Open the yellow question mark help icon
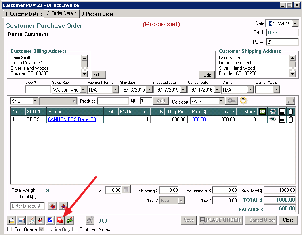The image size is (302, 235). pyautogui.click(x=243, y=100)
